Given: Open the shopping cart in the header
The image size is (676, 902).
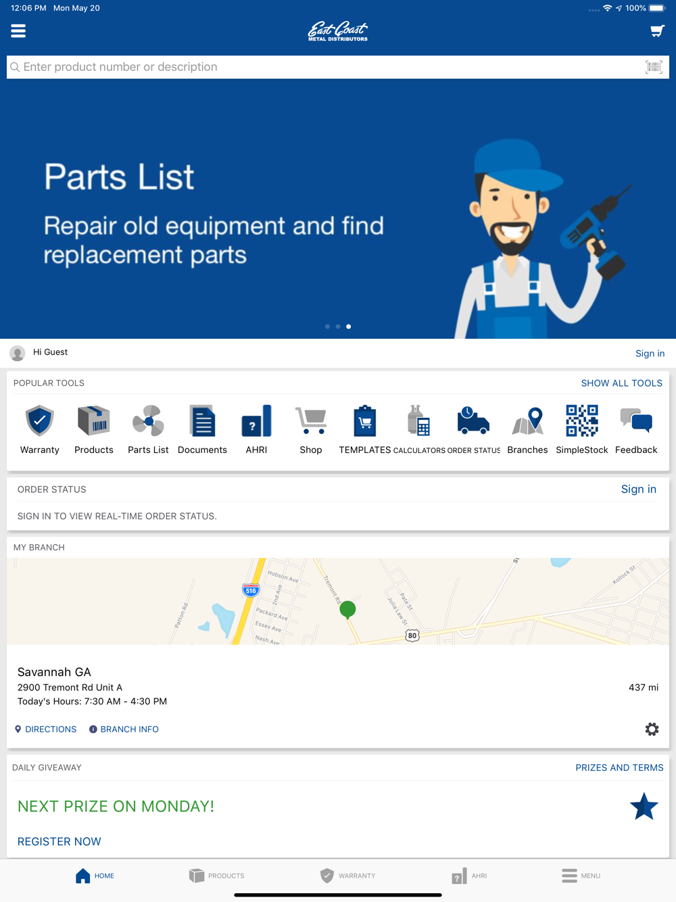Looking at the screenshot, I should [657, 31].
